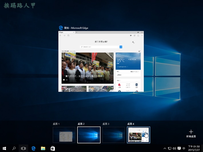Open the volume speaker icon
The width and height of the screenshot is (203, 152).
click(174, 149)
